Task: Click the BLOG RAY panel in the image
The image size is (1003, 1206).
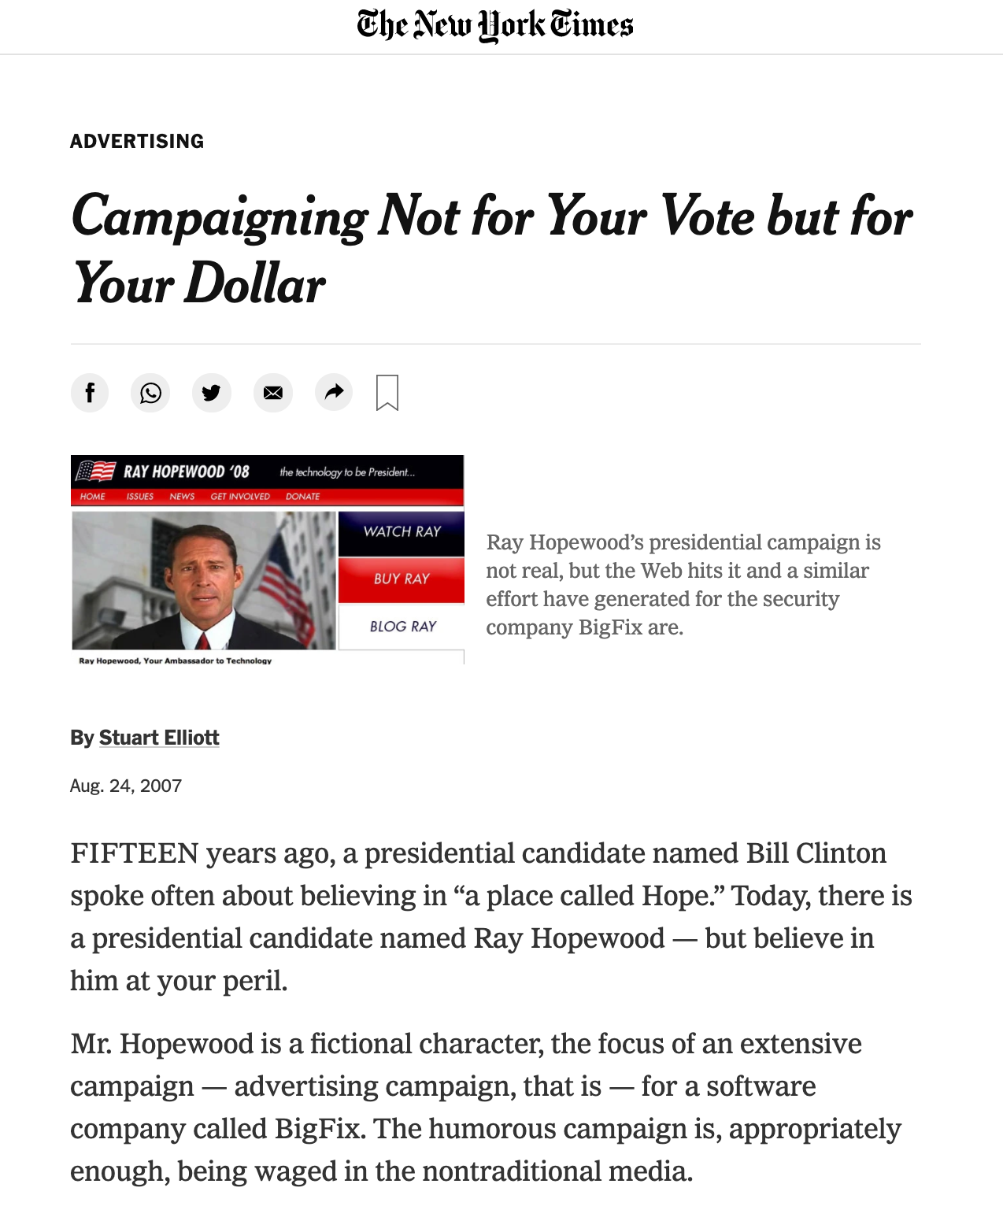Action: (402, 627)
